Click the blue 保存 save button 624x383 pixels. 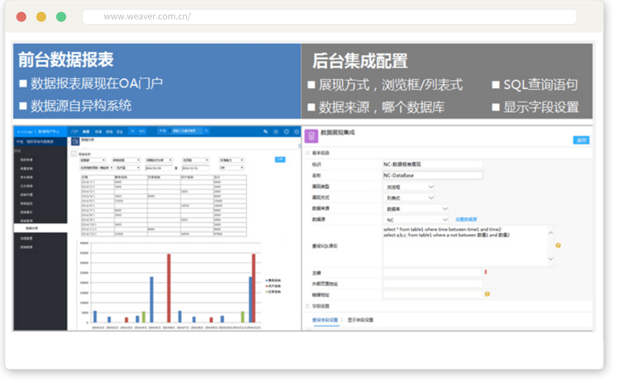point(581,140)
